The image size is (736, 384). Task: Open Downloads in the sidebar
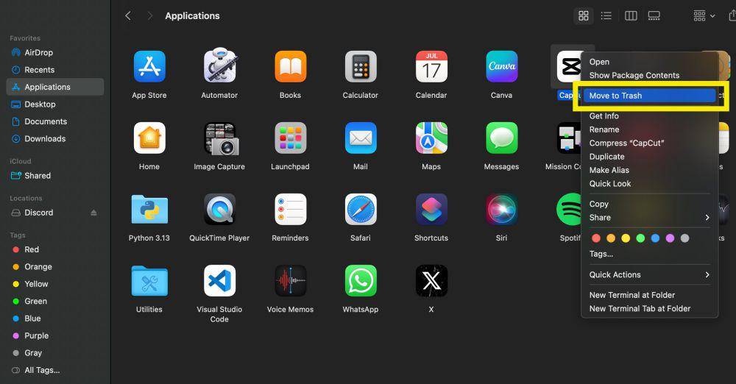coord(55,139)
